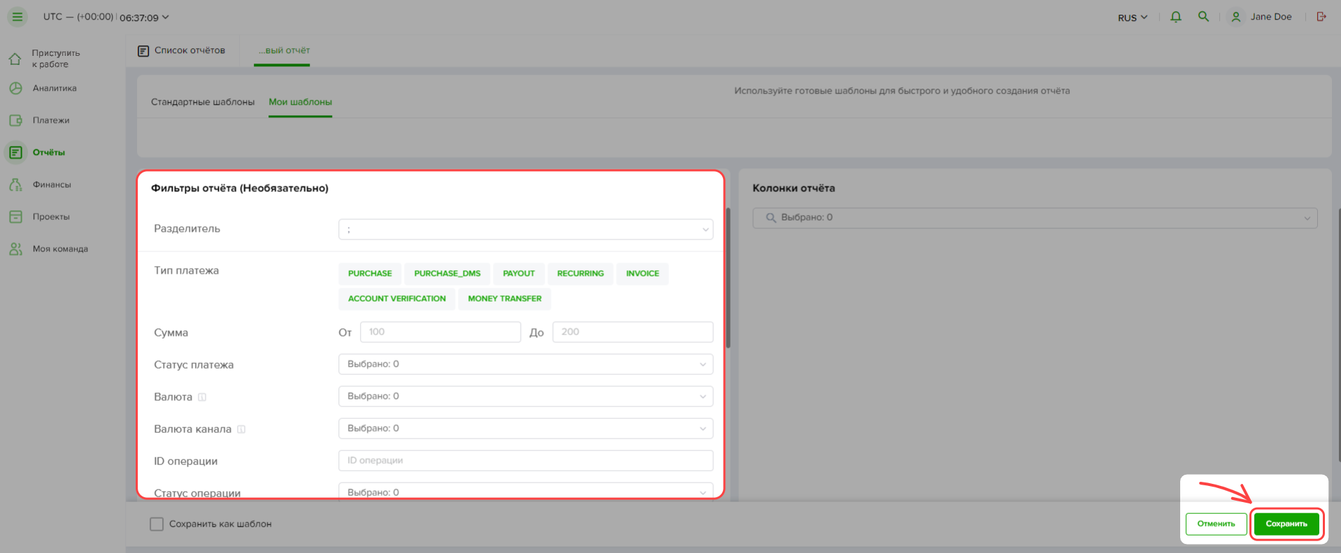Click the Проекты sidebar icon
This screenshot has height=553, width=1341.
coord(15,216)
